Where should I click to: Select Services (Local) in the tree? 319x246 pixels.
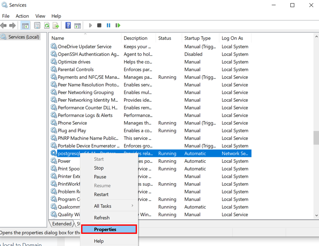pos(24,37)
